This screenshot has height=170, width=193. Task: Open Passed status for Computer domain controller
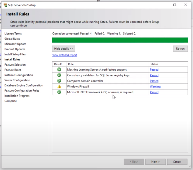(154, 81)
